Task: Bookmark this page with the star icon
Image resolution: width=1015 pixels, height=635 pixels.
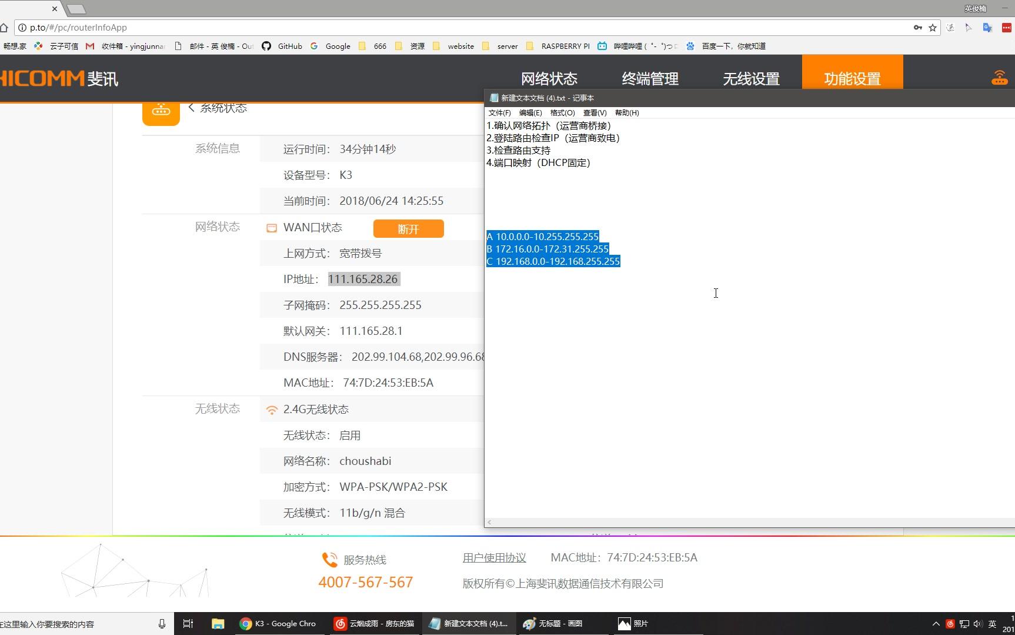Action: (933, 28)
